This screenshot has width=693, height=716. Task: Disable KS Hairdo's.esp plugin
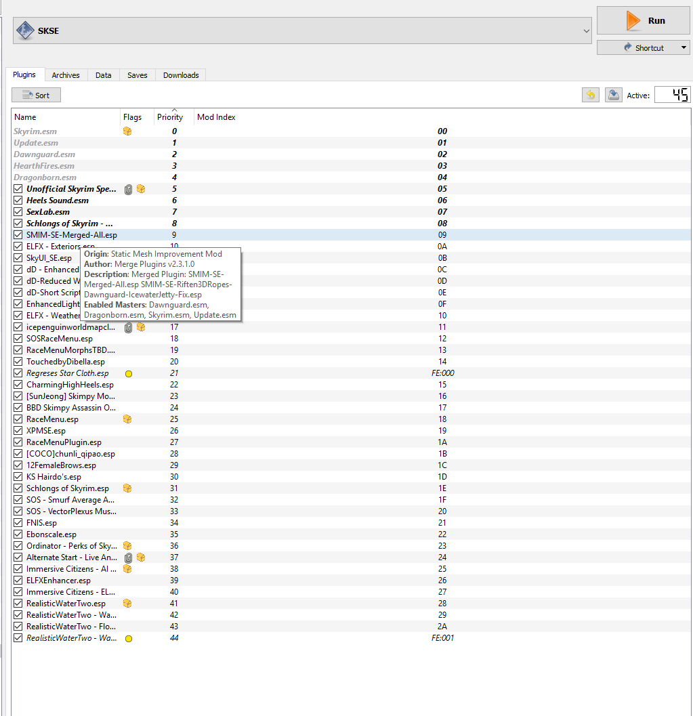click(18, 477)
